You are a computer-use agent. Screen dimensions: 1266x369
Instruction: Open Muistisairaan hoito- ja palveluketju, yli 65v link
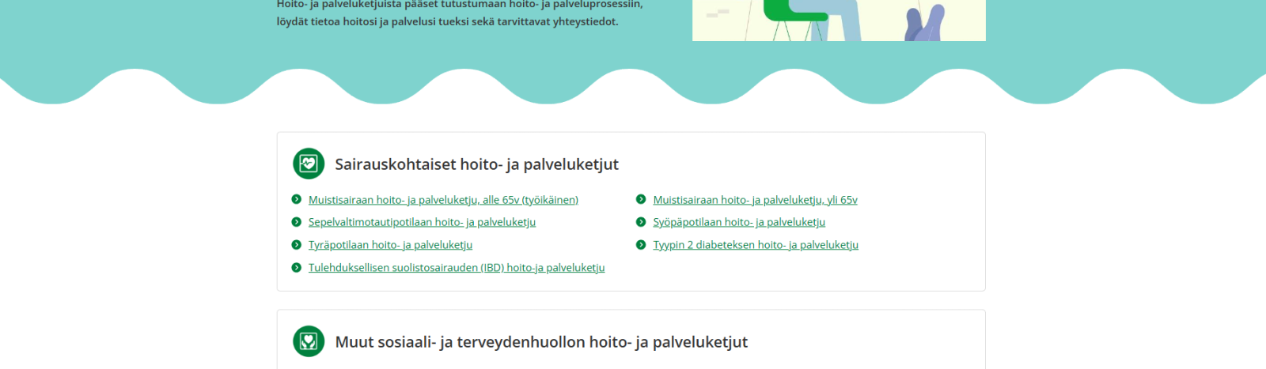pyautogui.click(x=755, y=200)
